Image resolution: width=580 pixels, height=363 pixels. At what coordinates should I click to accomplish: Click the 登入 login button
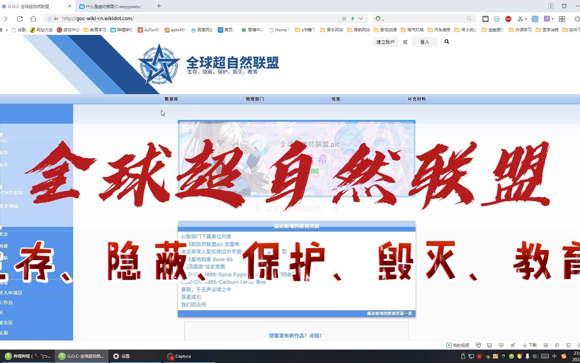pos(425,42)
